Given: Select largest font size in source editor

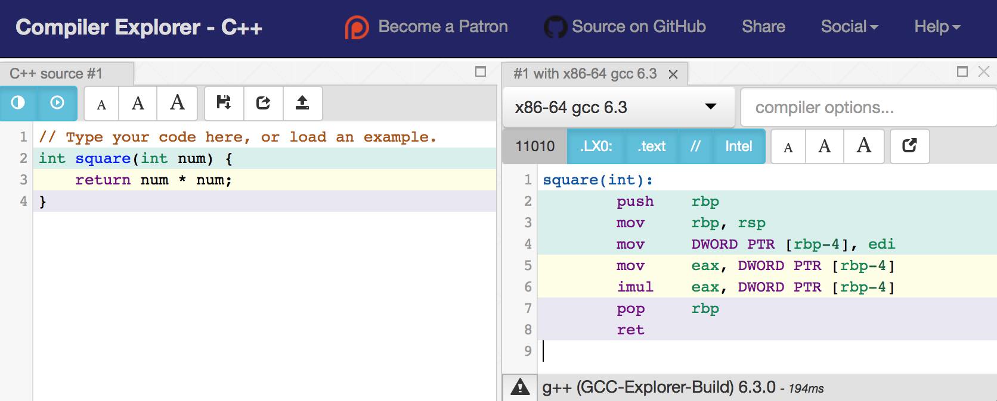Looking at the screenshot, I should [177, 104].
